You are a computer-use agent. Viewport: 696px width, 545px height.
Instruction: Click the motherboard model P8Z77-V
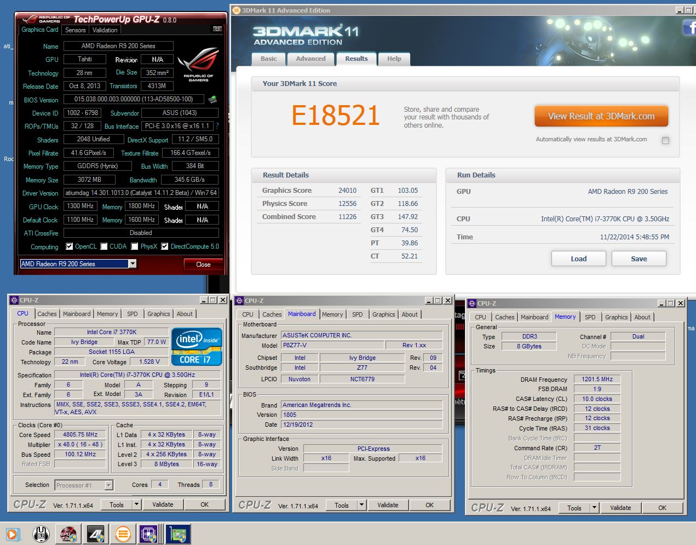click(x=332, y=345)
